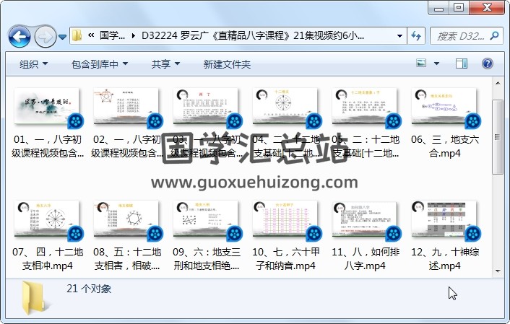Image resolution: width=510 pixels, height=324 pixels.
Task: Click media player badge on video 05
Action: point(394,121)
